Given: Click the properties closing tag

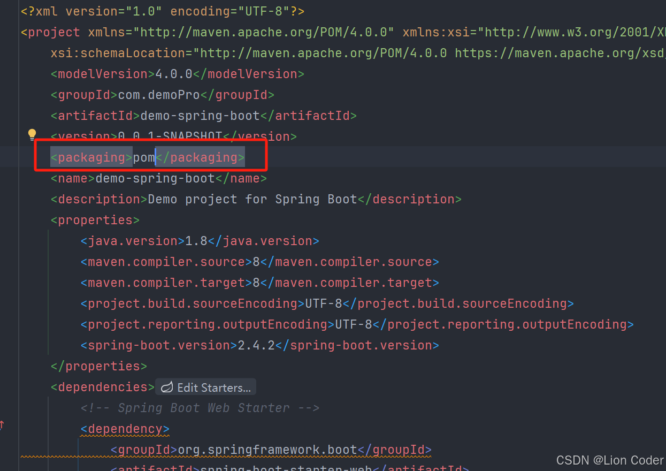Looking at the screenshot, I should tap(98, 366).
